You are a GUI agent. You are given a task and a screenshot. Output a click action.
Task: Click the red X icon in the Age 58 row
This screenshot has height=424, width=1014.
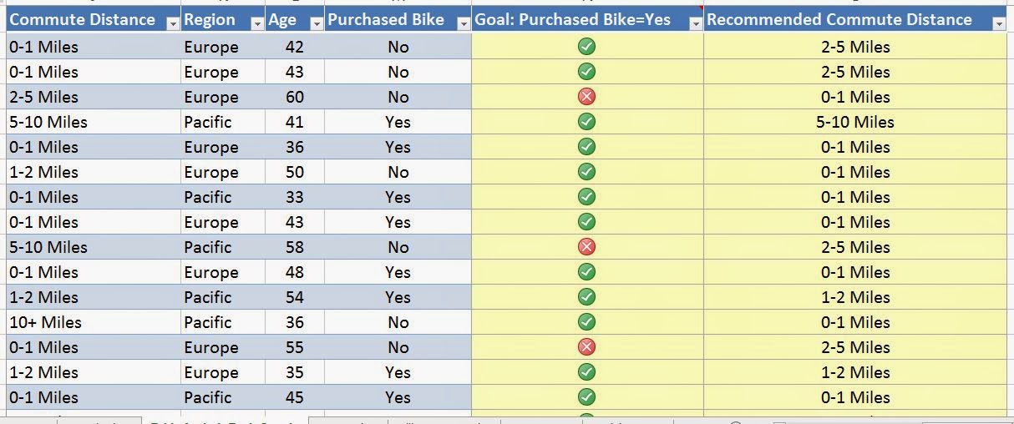587,247
